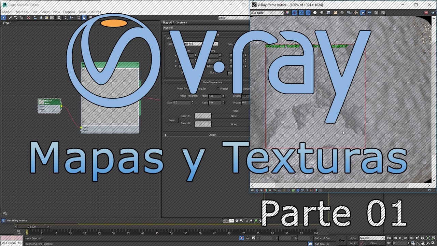Screen dimensions: 437x246
Task: Select Map #87 Noise node
Action: 50,106
